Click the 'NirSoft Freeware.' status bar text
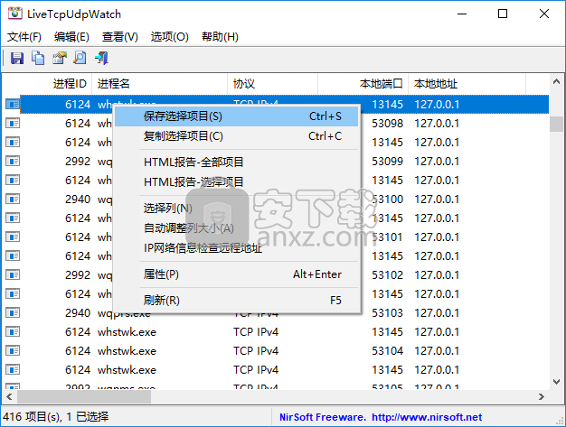Screen dimensions: 566x427 tap(323, 417)
